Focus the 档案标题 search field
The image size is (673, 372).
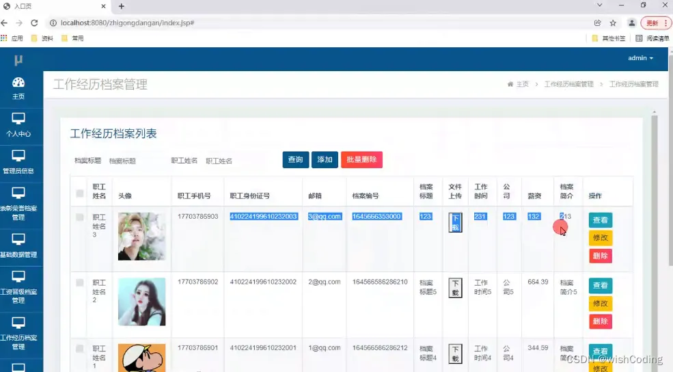tap(135, 161)
